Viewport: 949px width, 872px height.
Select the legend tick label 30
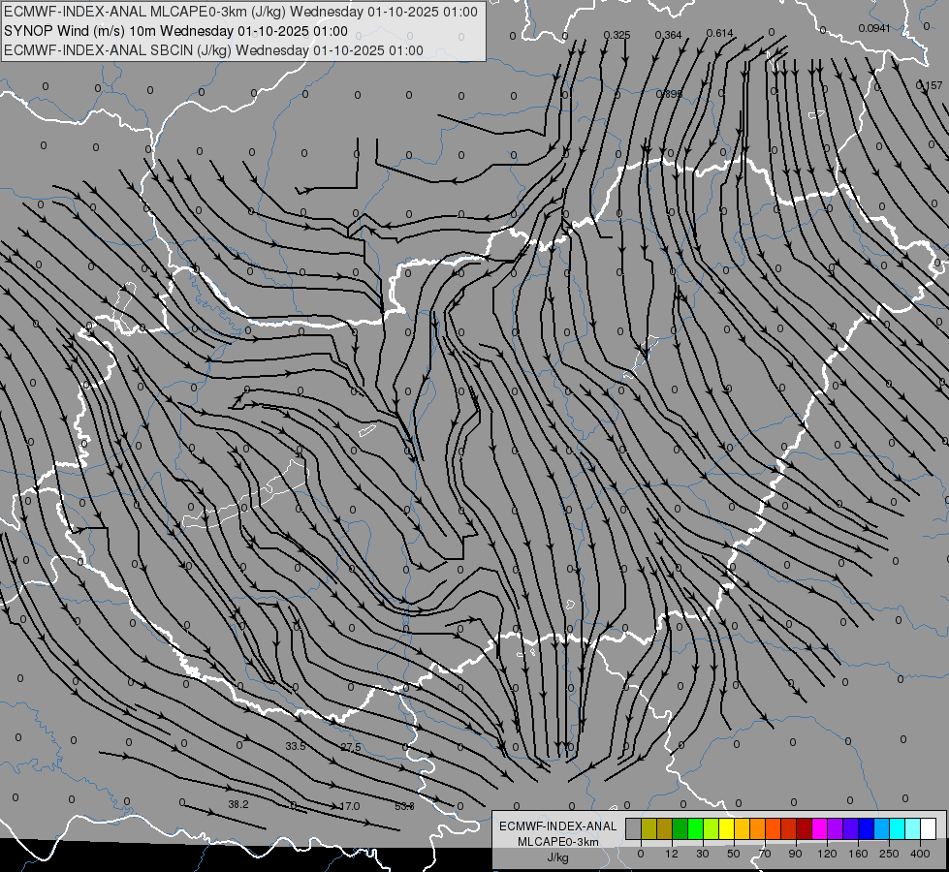pyautogui.click(x=703, y=854)
